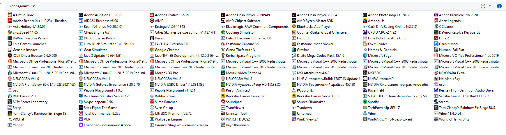The width and height of the screenshot is (506, 135).
Task: Select the Grand Theft Auto V icon
Action: 223,50
